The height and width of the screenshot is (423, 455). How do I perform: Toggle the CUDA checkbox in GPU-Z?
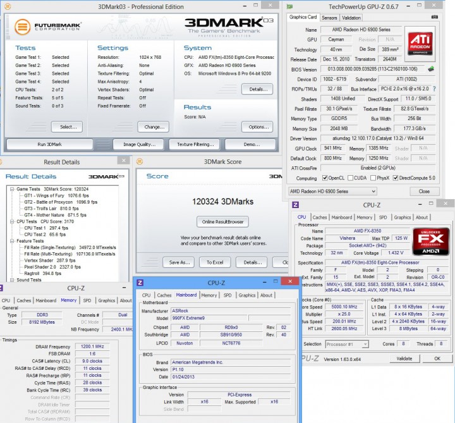tap(350, 178)
